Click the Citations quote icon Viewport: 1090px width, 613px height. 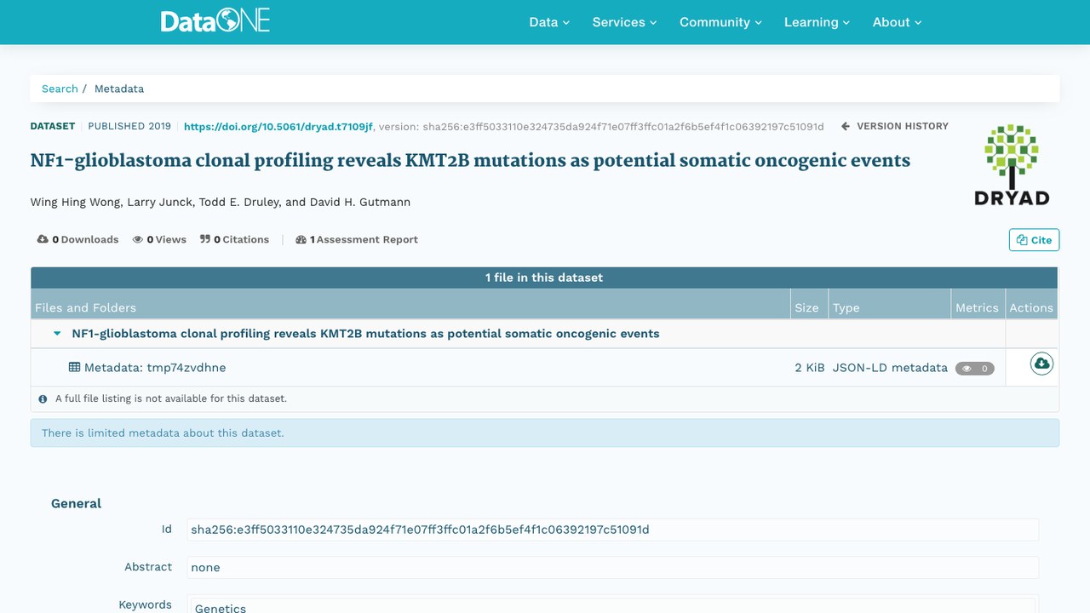pos(205,240)
